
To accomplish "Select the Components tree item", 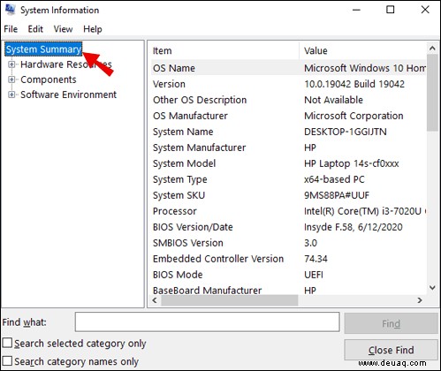I will tap(49, 79).
